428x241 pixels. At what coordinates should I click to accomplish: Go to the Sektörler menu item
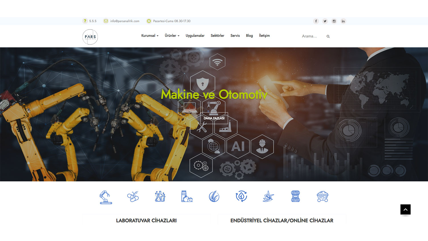coord(217,36)
